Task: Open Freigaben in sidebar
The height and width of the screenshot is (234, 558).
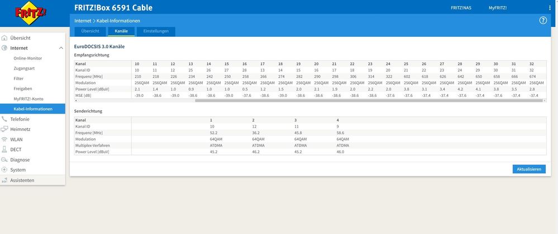Action: [23, 89]
